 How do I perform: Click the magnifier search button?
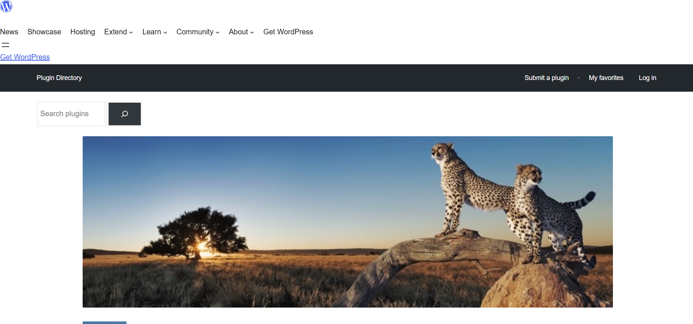pos(125,114)
